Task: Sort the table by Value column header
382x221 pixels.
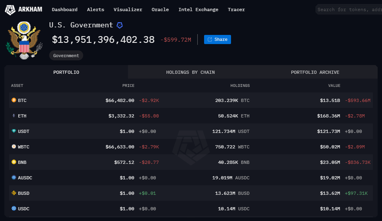Action: point(334,86)
